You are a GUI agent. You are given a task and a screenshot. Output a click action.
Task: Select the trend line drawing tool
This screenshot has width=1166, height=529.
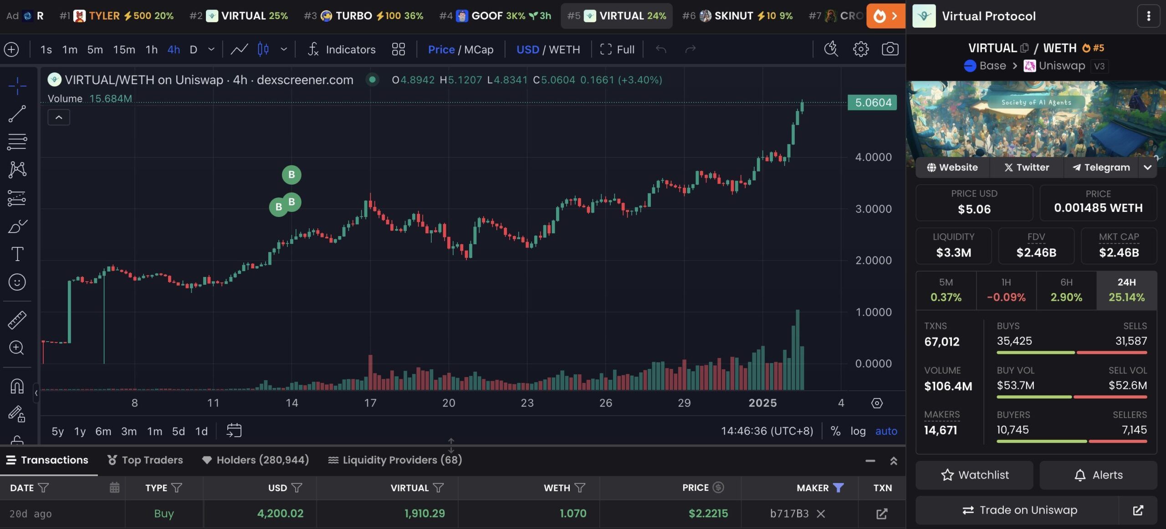[17, 114]
